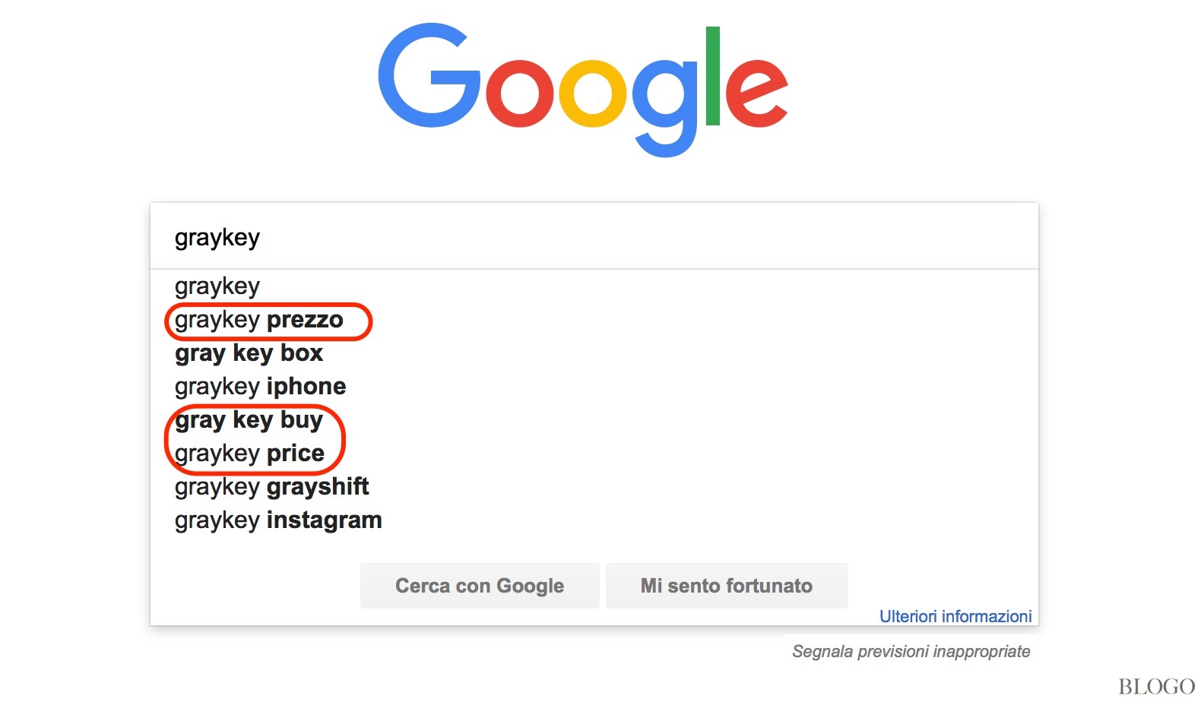Viewport: 1204px width, 702px height.
Task: Click inside the search input field
Action: 532,236
